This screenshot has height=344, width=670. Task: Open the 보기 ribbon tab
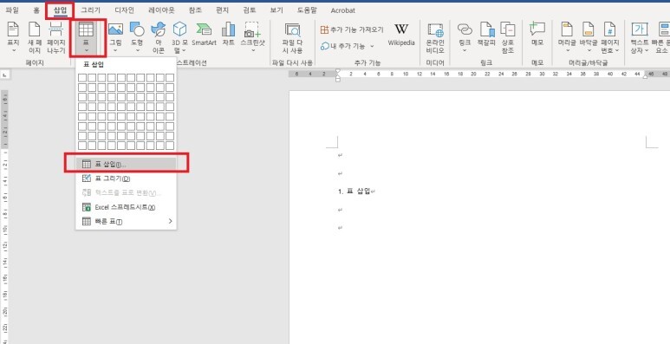click(276, 10)
